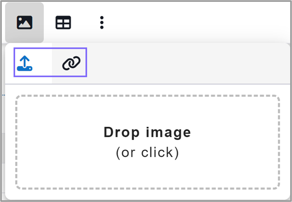The image size is (292, 202).
Task: Activate the blue upload arrow tab
Action: tap(25, 64)
